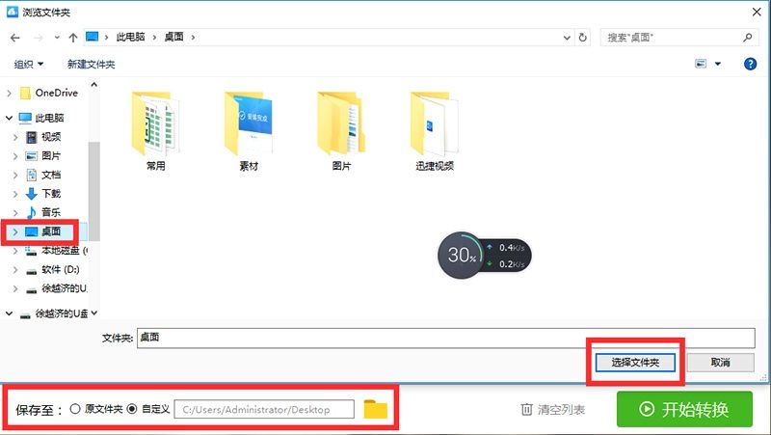This screenshot has height=435, width=771.
Task: Refresh the current folder view
Action: (x=583, y=38)
